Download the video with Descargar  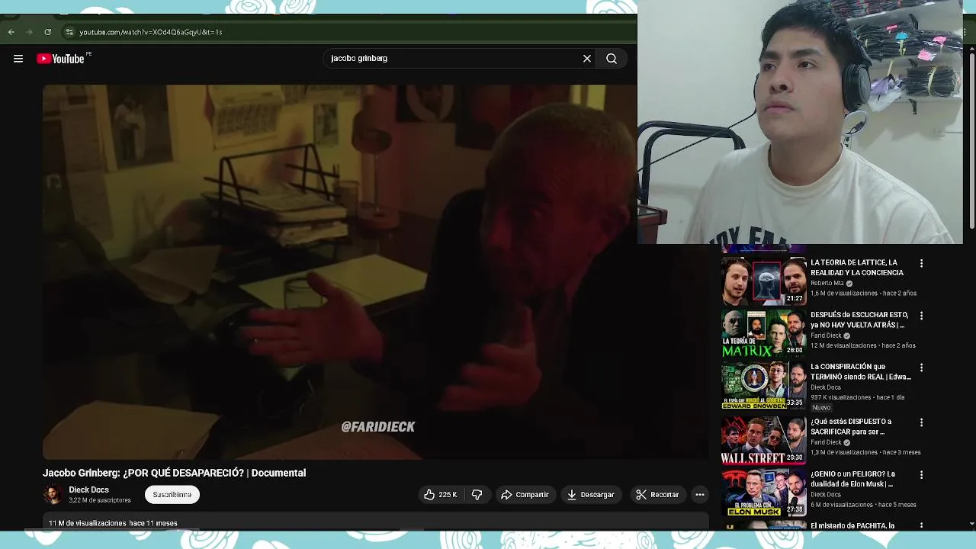pyautogui.click(x=590, y=495)
